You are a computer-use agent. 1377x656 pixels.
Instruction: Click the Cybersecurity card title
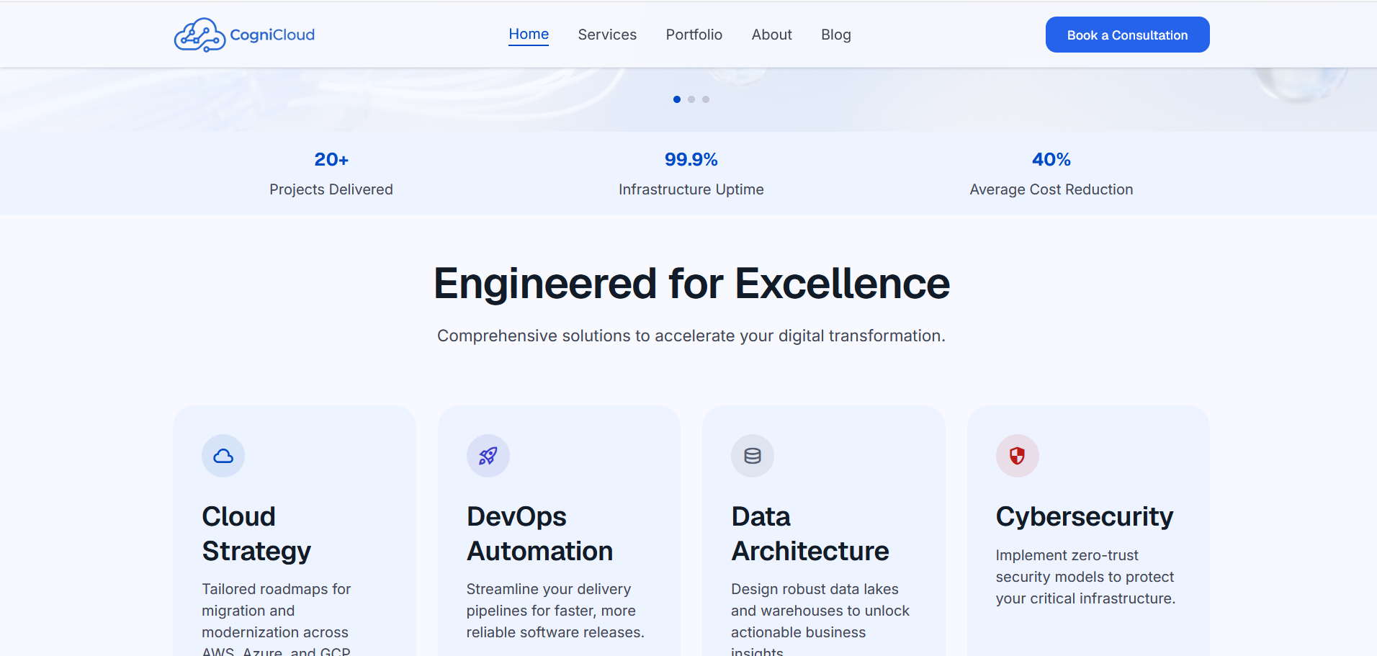click(1085, 516)
